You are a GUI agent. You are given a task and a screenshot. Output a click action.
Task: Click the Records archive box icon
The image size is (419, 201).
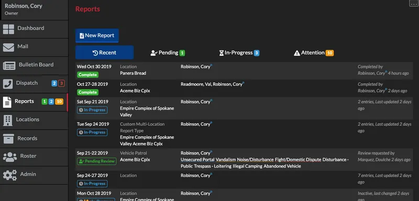pyautogui.click(x=8, y=139)
